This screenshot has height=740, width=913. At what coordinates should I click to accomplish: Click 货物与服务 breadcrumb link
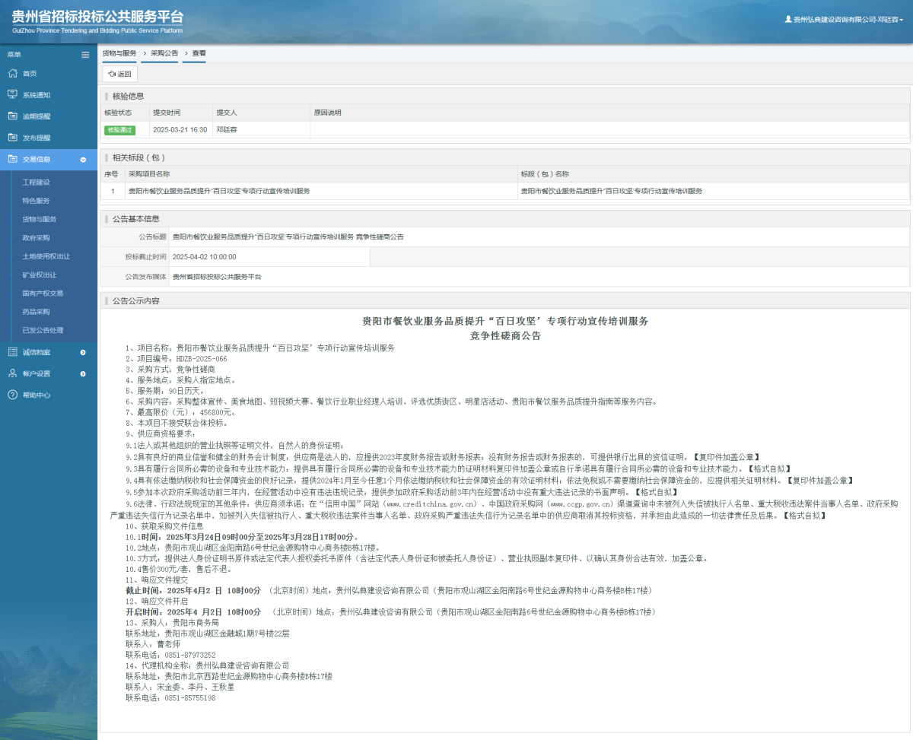click(119, 54)
